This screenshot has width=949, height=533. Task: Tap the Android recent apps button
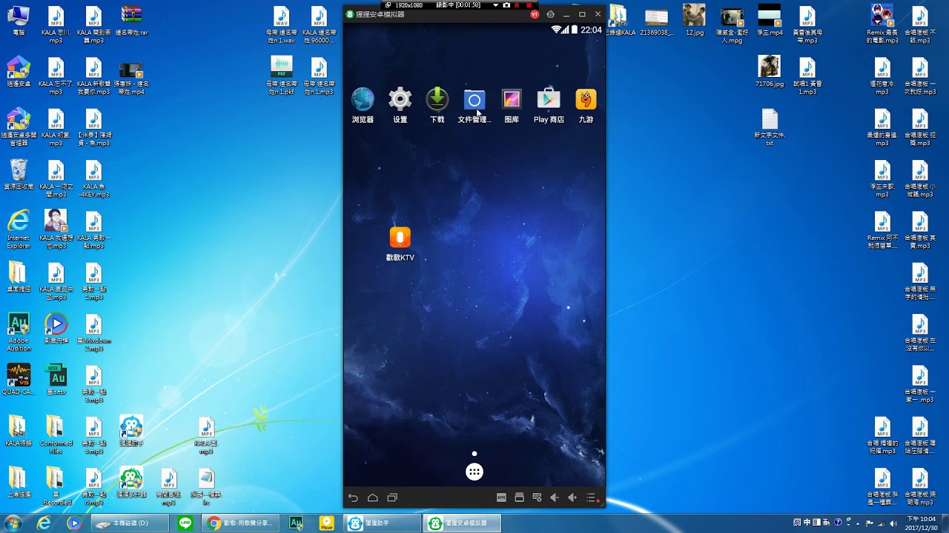(x=393, y=497)
